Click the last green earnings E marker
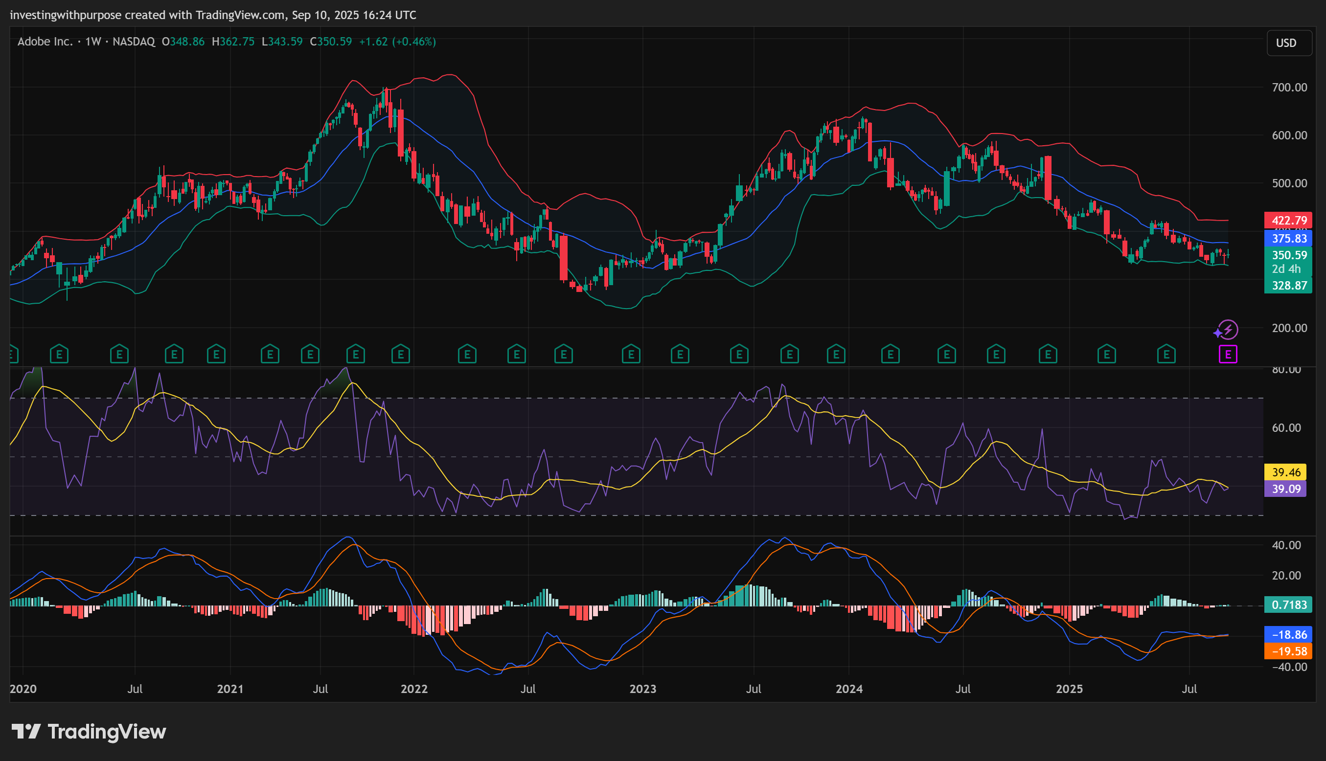This screenshot has height=761, width=1326. coord(1166,355)
